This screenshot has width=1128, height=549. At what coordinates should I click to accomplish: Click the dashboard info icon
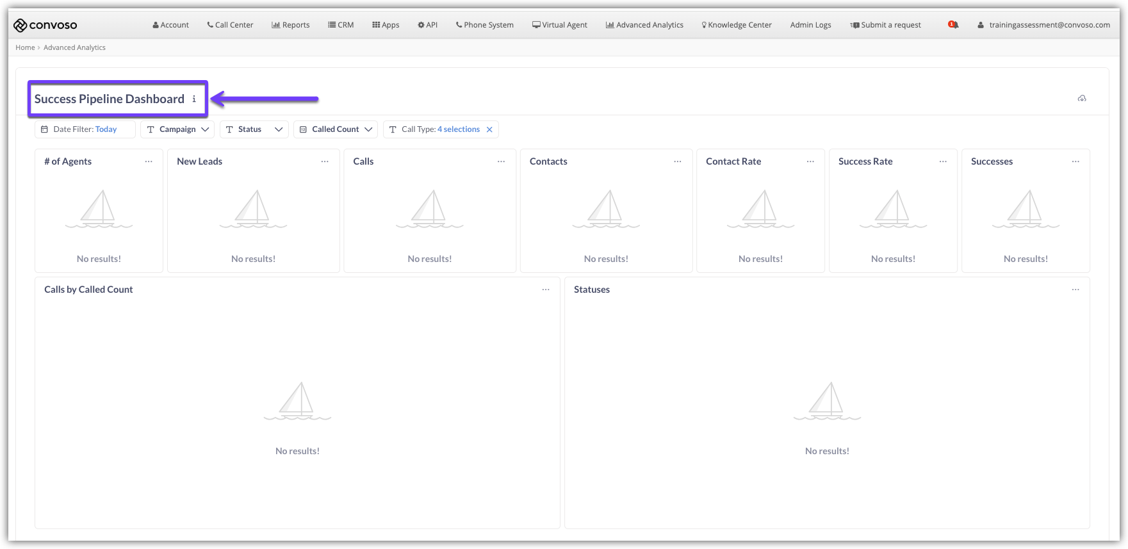(x=194, y=99)
